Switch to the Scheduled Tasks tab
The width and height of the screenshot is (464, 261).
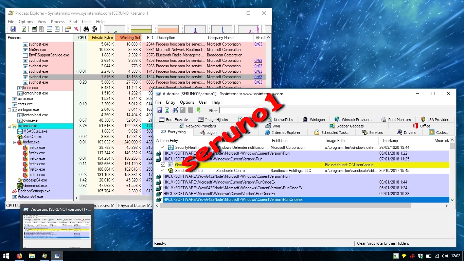(331, 133)
